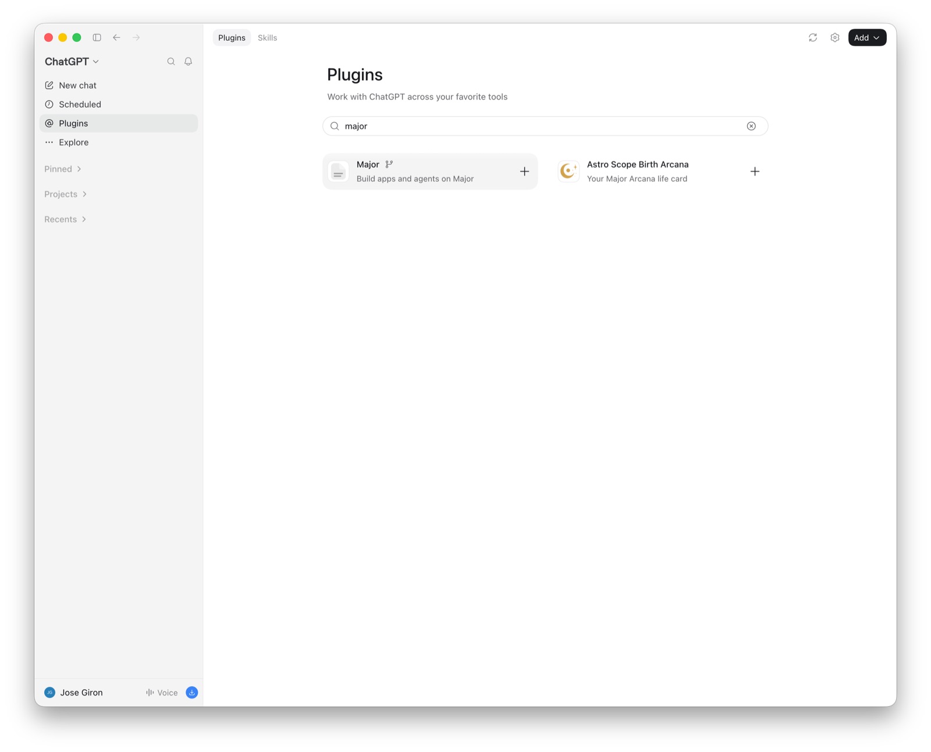Select the Plugins tab
This screenshot has width=931, height=752.
[232, 38]
